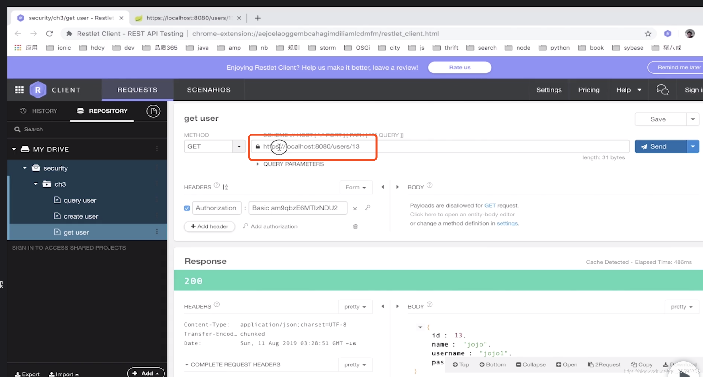Collapse request headers pane left arrow
The image size is (703, 377).
pos(383,187)
